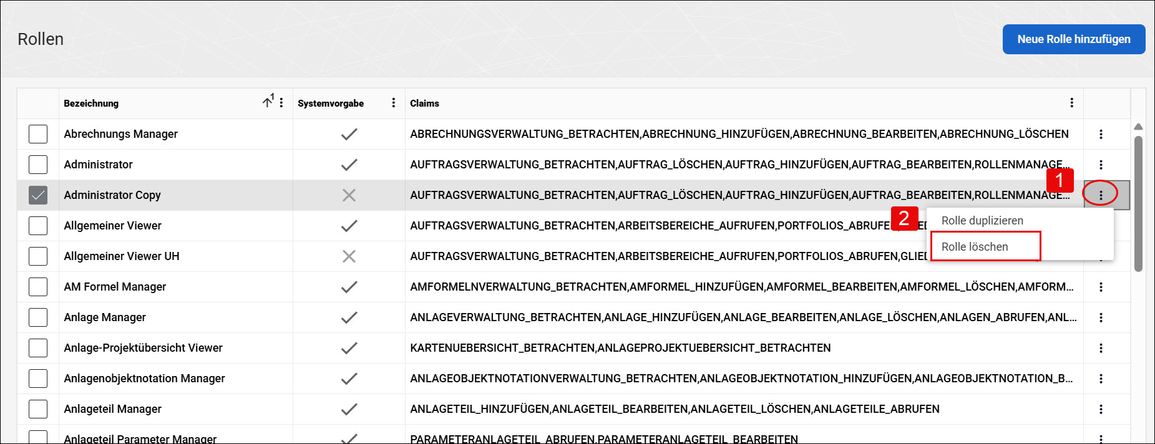This screenshot has width=1155, height=444.
Task: Click the Bezeichnung column header
Action: [x=91, y=104]
